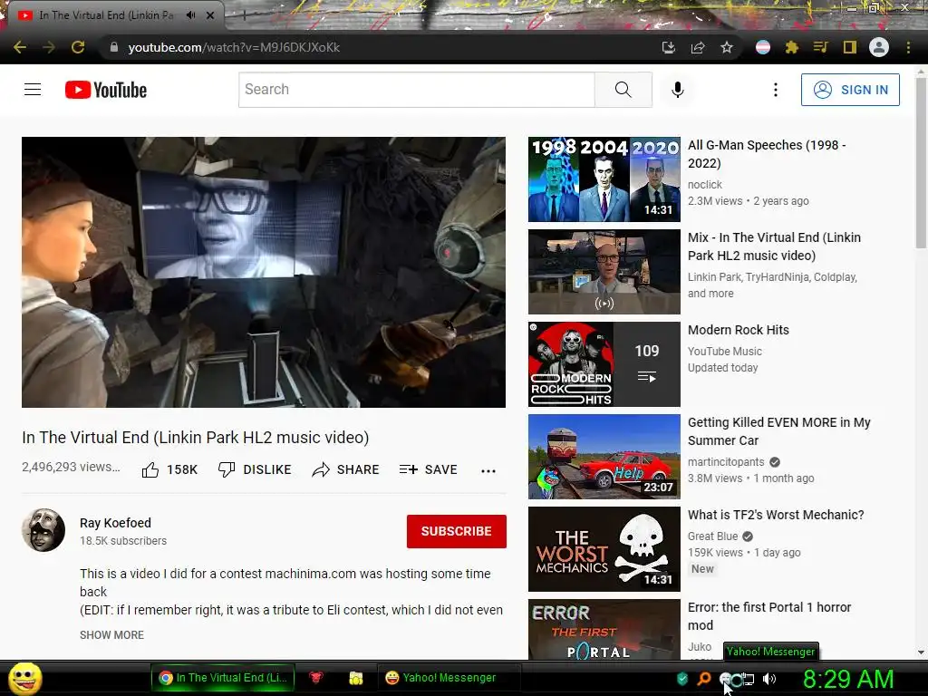Open the media controls icon in toolbar
Viewport: 928px width, 696px height.
(x=820, y=47)
